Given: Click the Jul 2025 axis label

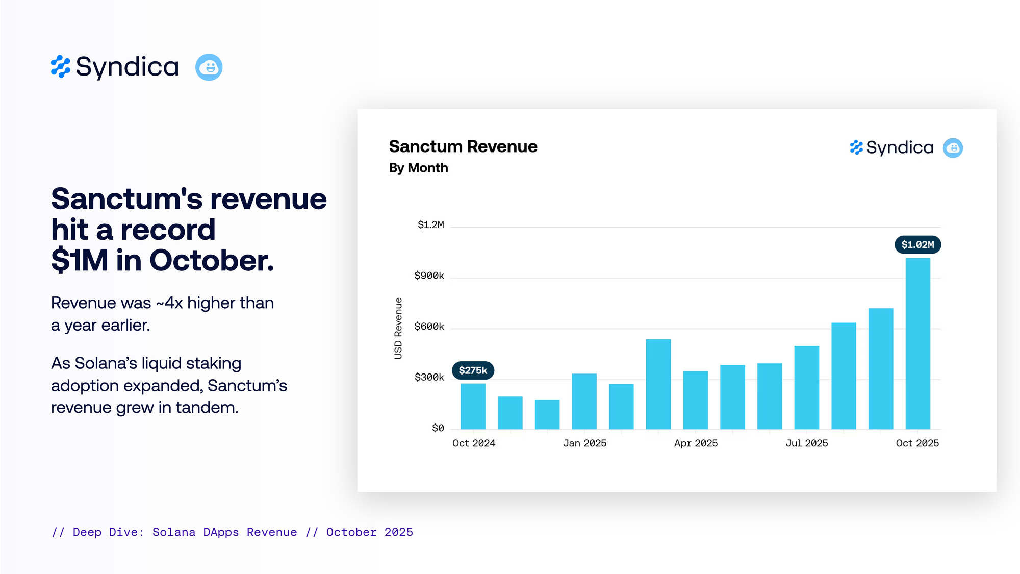Looking at the screenshot, I should (806, 443).
